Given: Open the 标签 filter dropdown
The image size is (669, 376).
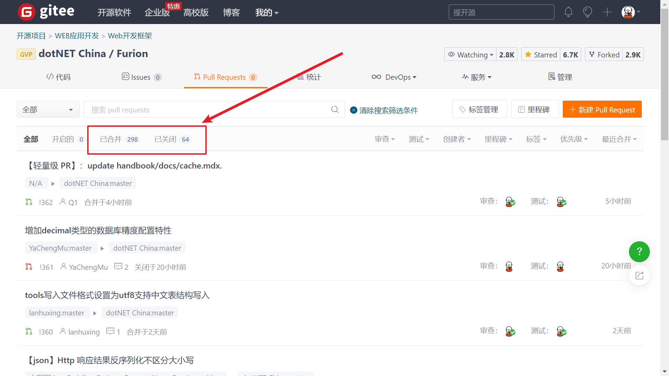Looking at the screenshot, I should (x=536, y=139).
